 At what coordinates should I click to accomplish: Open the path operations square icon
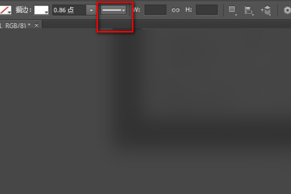coord(232,10)
